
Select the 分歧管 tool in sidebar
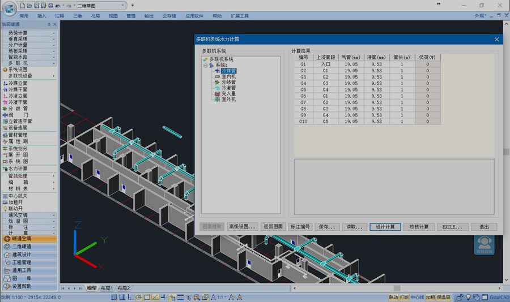click(18, 108)
